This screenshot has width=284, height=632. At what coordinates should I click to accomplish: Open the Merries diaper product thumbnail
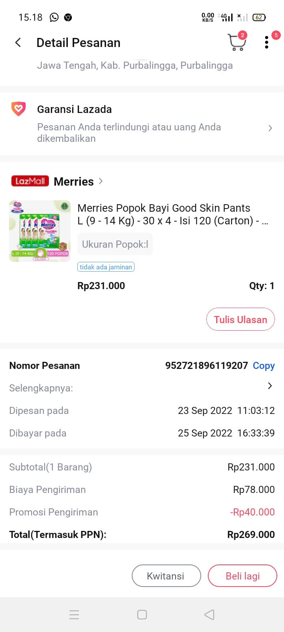[x=40, y=231]
